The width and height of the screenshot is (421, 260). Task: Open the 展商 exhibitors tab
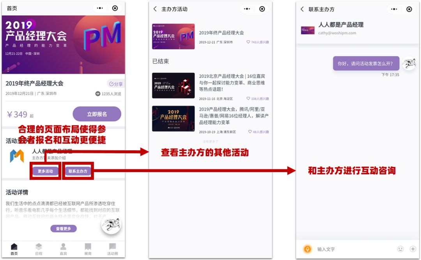pos(88,249)
